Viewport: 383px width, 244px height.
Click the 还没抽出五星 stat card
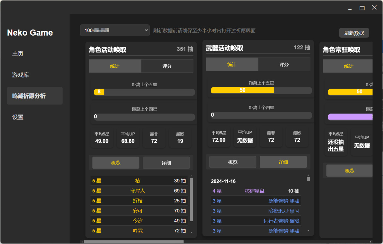tap(336, 142)
